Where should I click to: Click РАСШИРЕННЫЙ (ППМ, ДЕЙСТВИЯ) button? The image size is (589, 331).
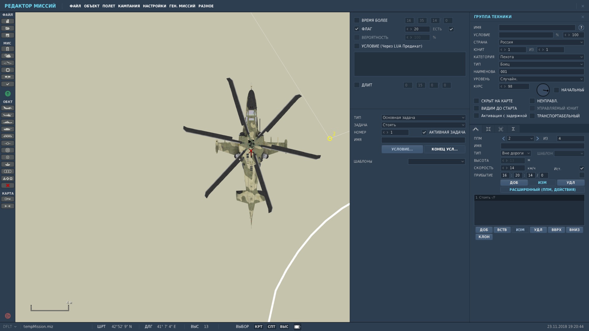[x=542, y=190]
